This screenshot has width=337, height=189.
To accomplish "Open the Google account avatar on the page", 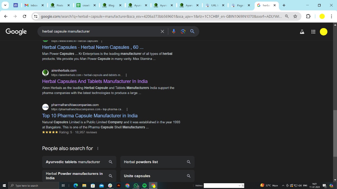I will 324,32.
